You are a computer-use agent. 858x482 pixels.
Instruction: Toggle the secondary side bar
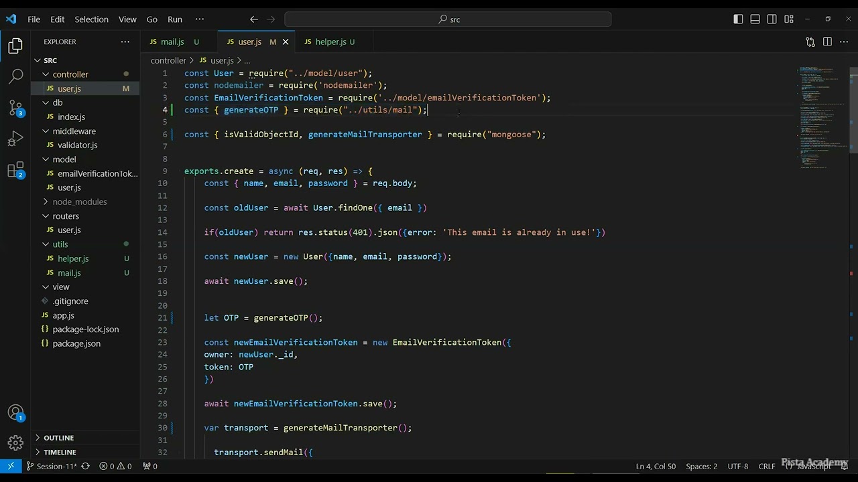[772, 19]
